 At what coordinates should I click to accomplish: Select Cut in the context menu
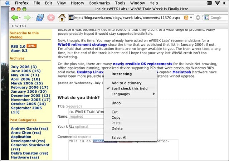pyautogui.click(x=131, y=112)
